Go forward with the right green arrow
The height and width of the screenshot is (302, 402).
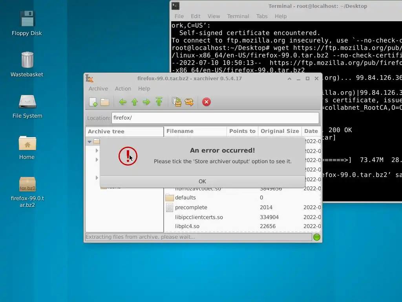coord(146,102)
